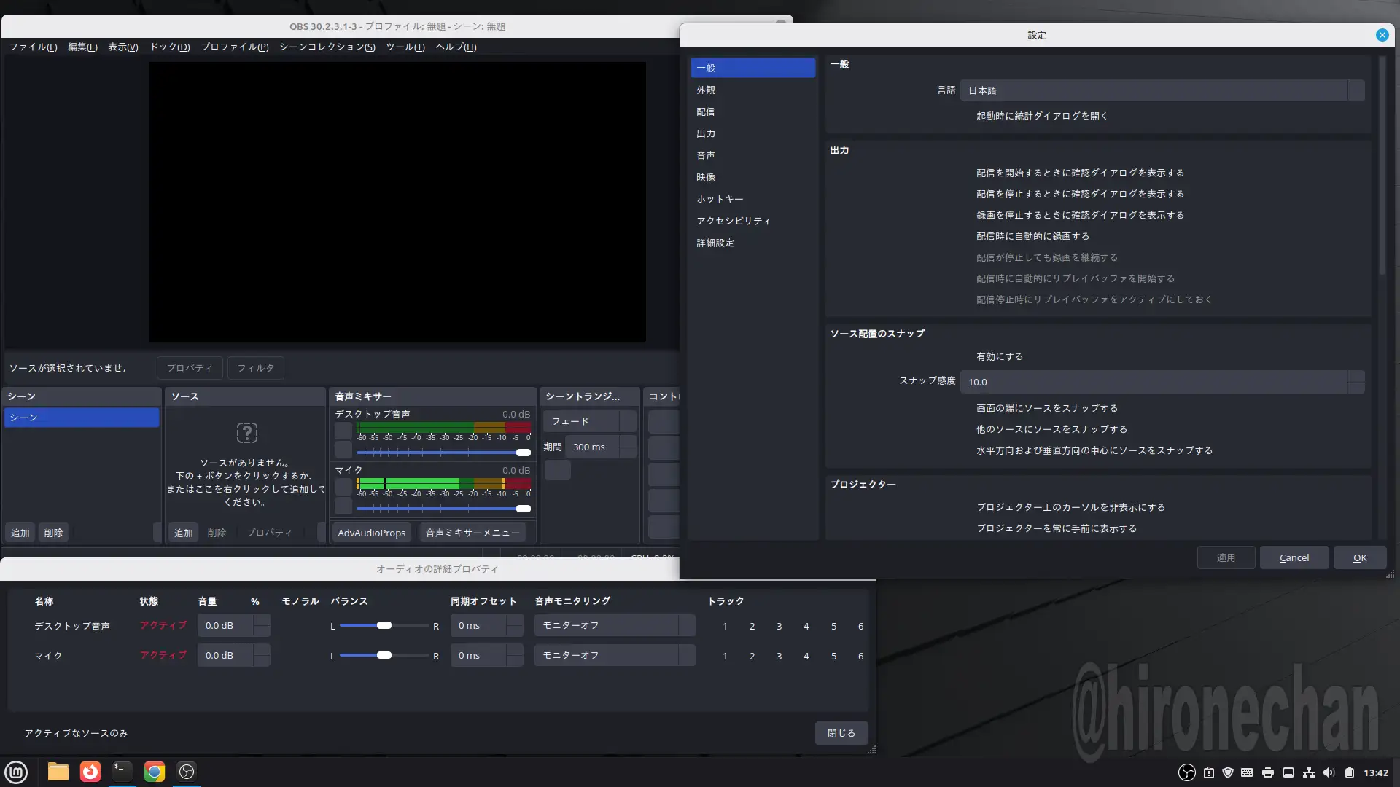Toggle 配信時に自動的に録画する option

1032,236
